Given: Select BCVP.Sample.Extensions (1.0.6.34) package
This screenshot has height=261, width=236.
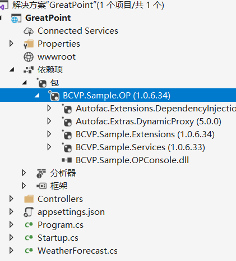Looking at the screenshot, I should tap(145, 134).
